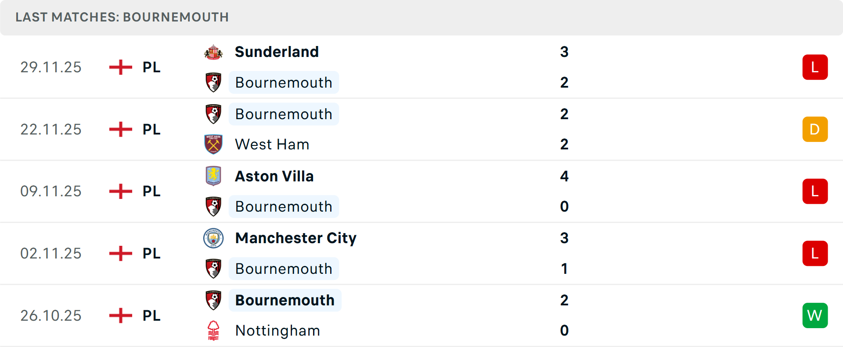Select the 22.11.25 match date

50,129
